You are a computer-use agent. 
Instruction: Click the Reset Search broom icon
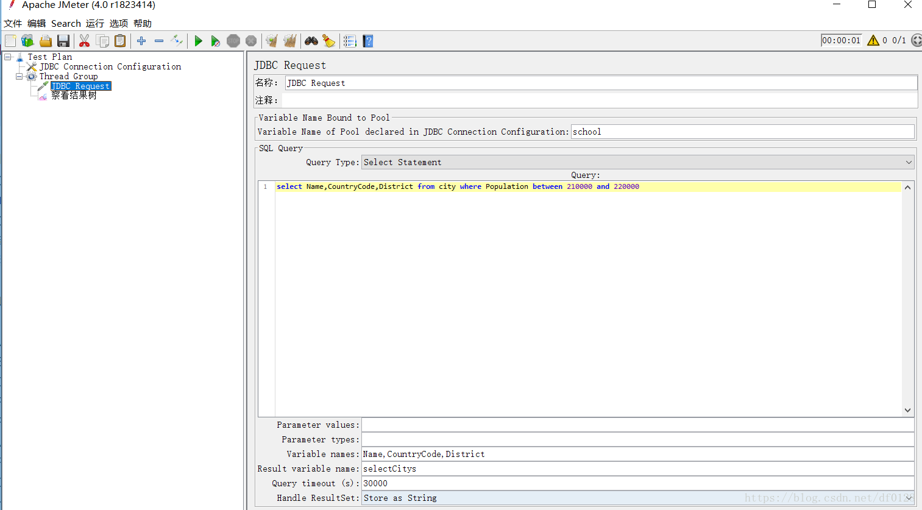click(329, 41)
